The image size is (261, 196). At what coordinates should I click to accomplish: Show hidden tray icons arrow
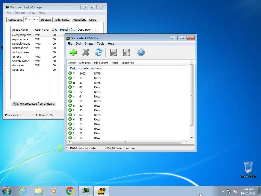(223, 191)
